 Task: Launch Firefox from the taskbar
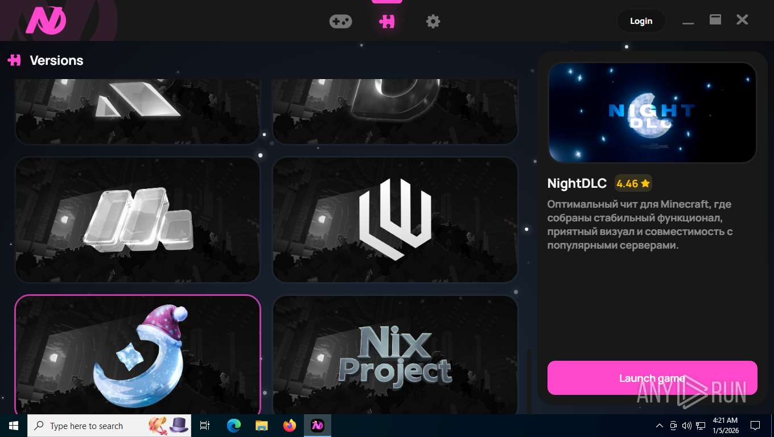point(290,426)
